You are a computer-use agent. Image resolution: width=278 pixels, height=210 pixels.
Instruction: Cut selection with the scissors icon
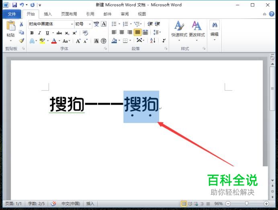(x=21, y=24)
